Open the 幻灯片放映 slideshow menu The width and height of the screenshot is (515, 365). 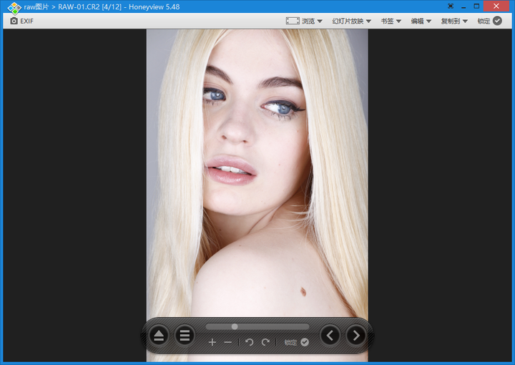[x=351, y=21]
